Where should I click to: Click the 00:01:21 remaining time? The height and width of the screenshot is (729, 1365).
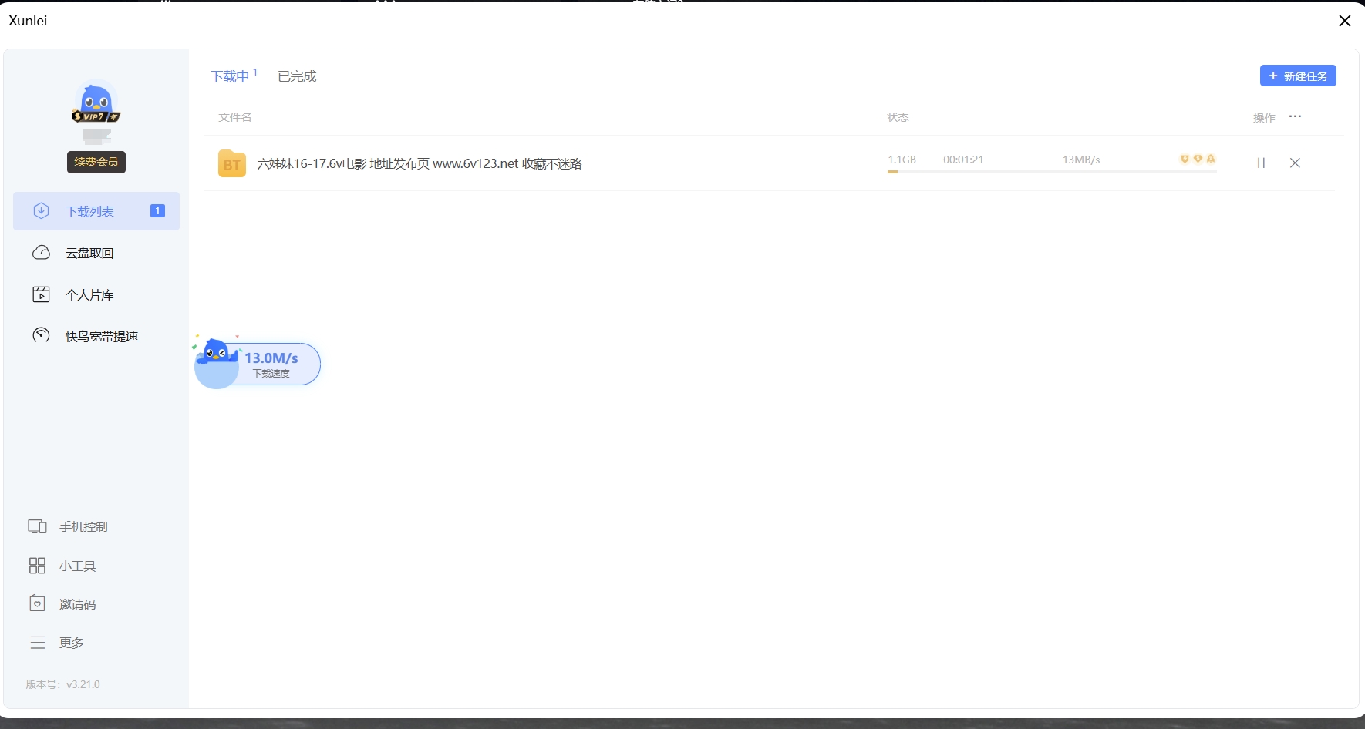coord(963,160)
